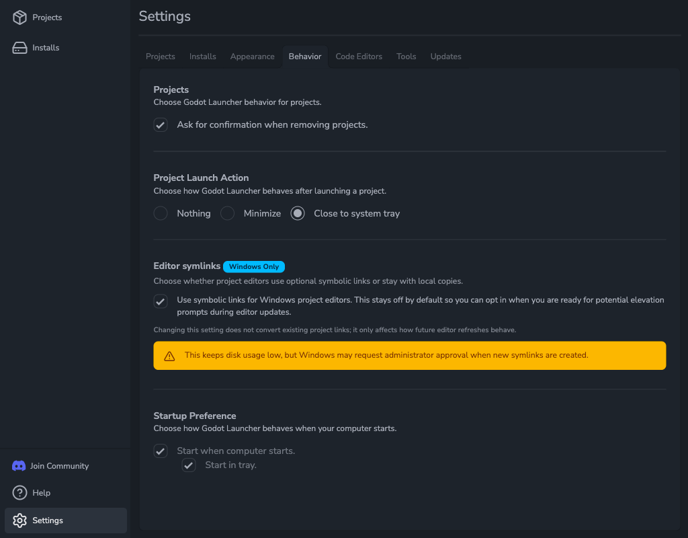Click the Windows Only badge

253,266
